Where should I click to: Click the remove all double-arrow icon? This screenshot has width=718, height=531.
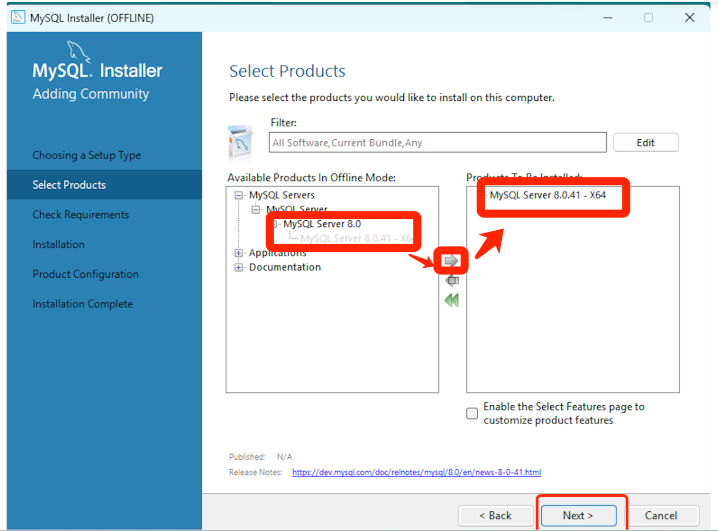pyautogui.click(x=452, y=300)
